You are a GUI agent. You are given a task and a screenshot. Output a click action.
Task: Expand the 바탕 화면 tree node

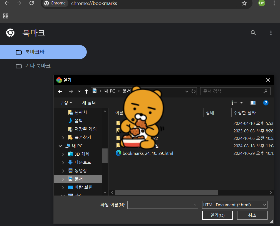(x=63, y=188)
